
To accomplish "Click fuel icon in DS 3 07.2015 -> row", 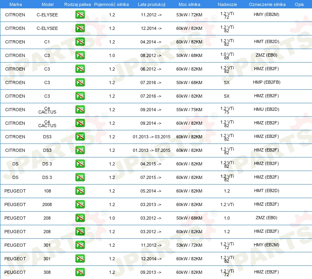I will pos(80,177).
